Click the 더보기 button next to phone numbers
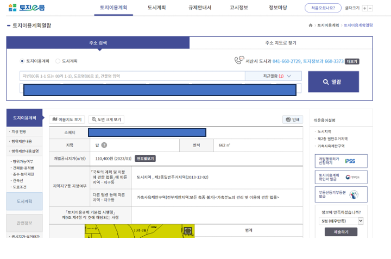This screenshot has width=391, height=259. pyautogui.click(x=352, y=61)
